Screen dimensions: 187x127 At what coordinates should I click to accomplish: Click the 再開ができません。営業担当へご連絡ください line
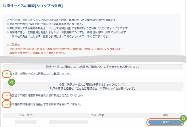click(x=37, y=53)
